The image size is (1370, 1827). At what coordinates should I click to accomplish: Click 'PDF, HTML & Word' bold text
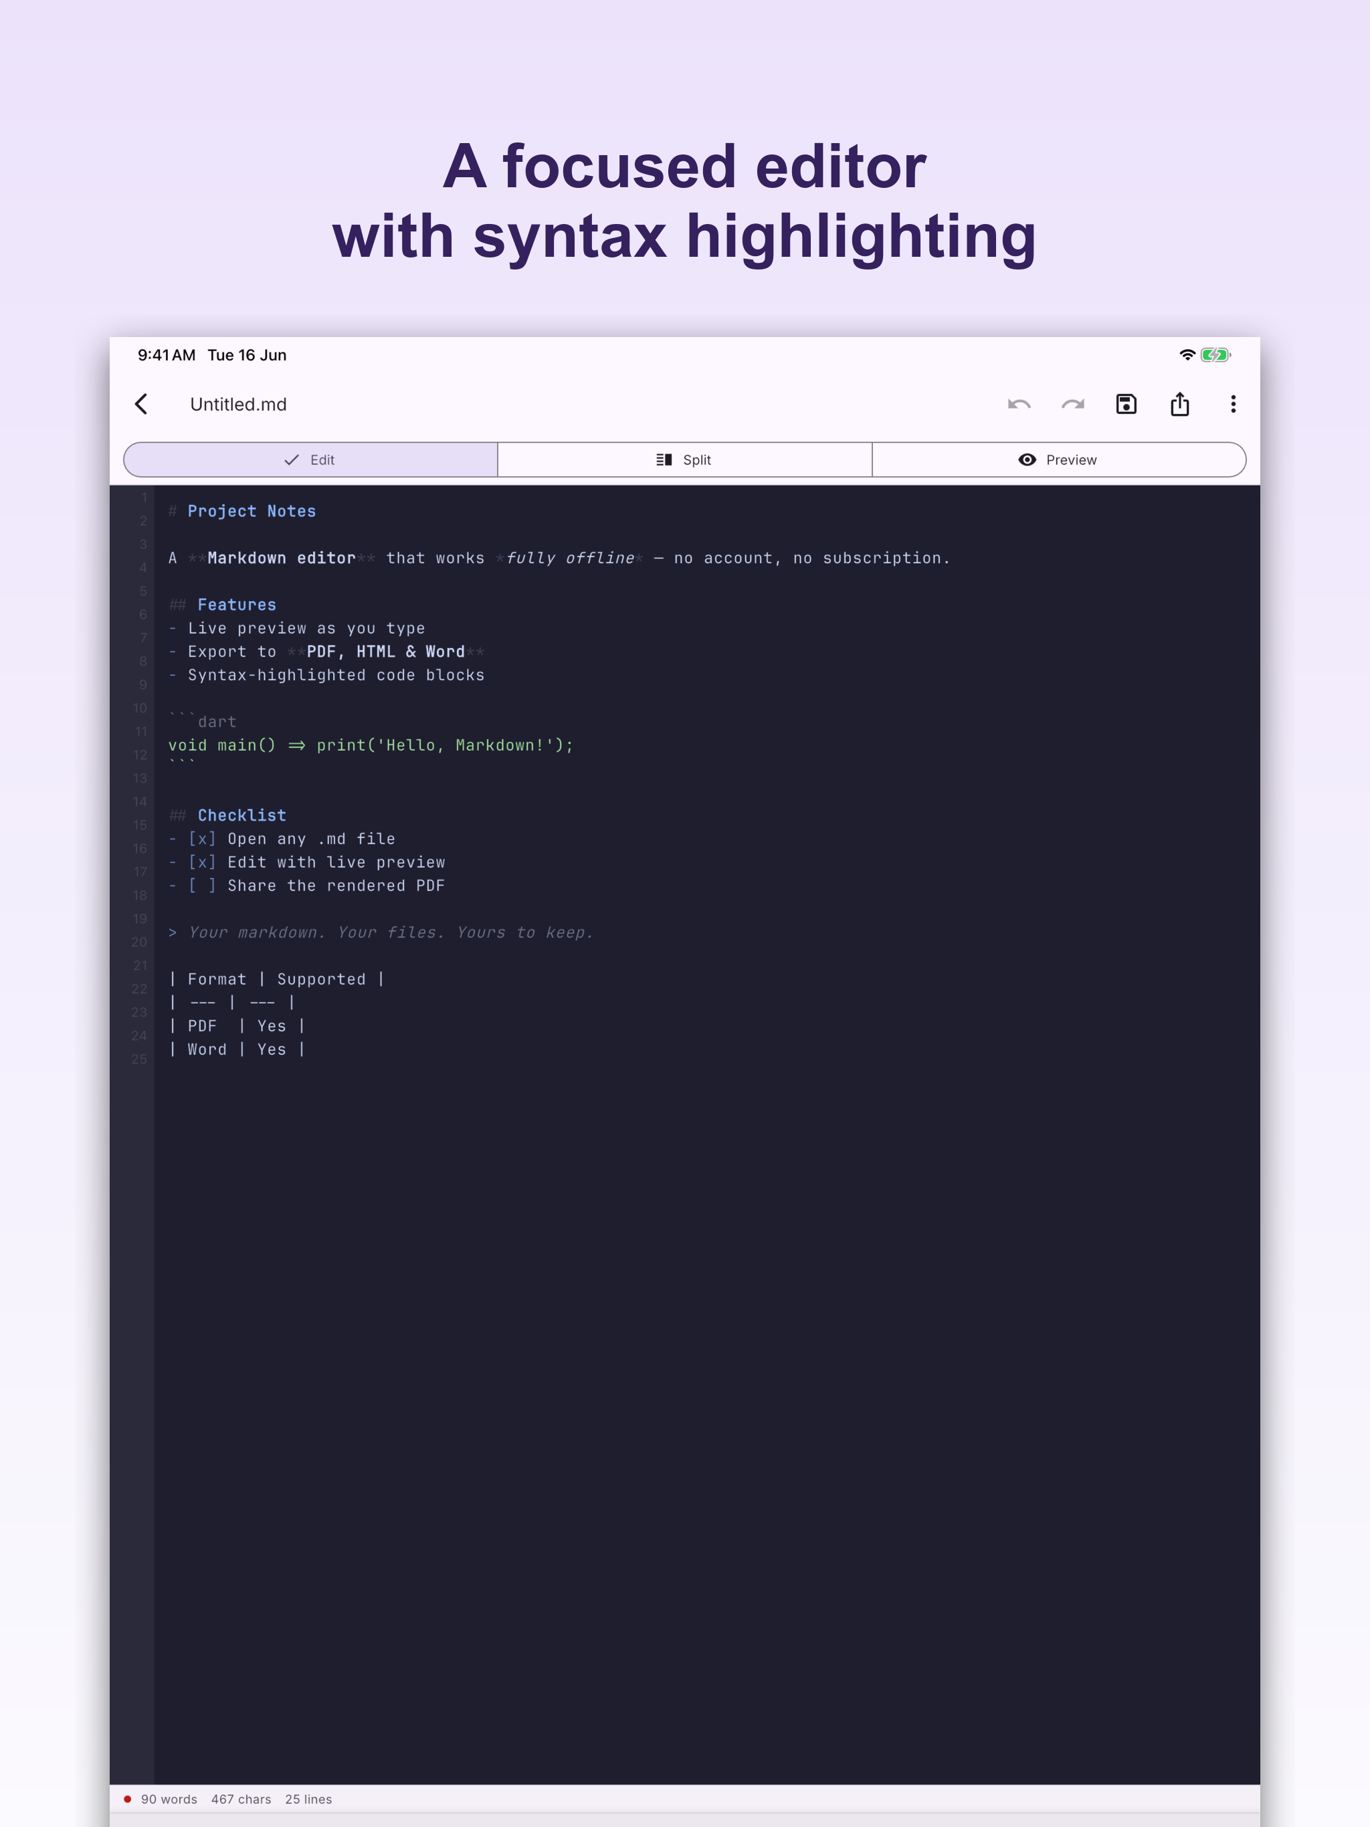386,651
